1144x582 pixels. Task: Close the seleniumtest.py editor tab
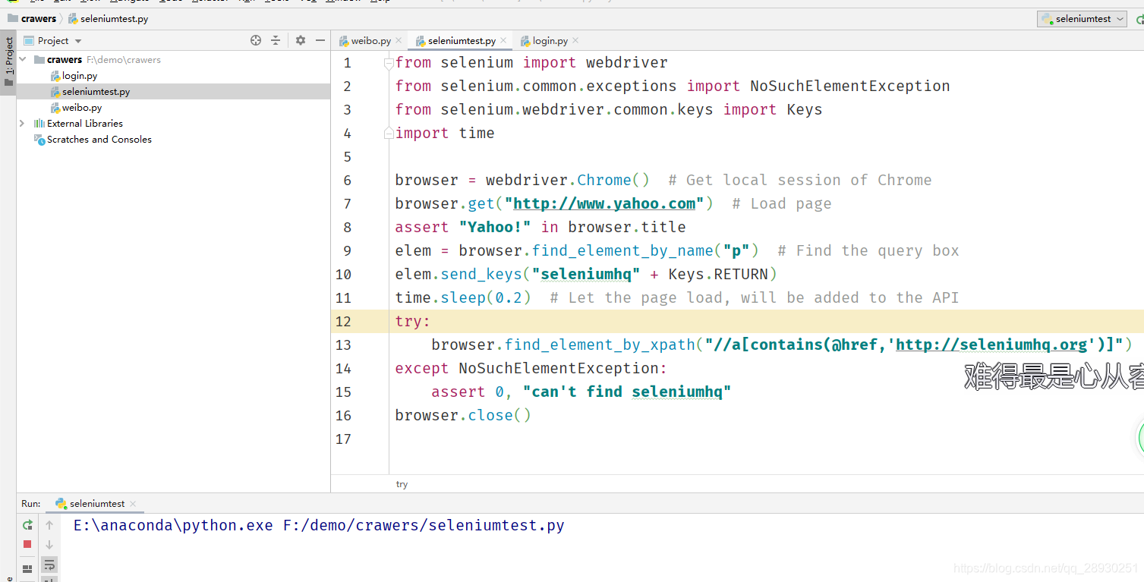pos(503,40)
